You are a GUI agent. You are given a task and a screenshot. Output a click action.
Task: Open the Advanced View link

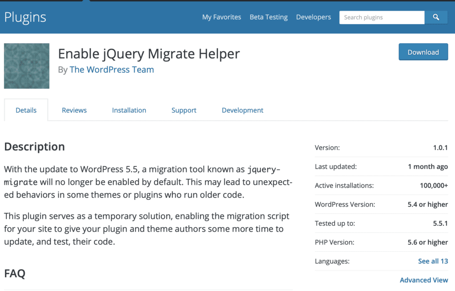(424, 280)
